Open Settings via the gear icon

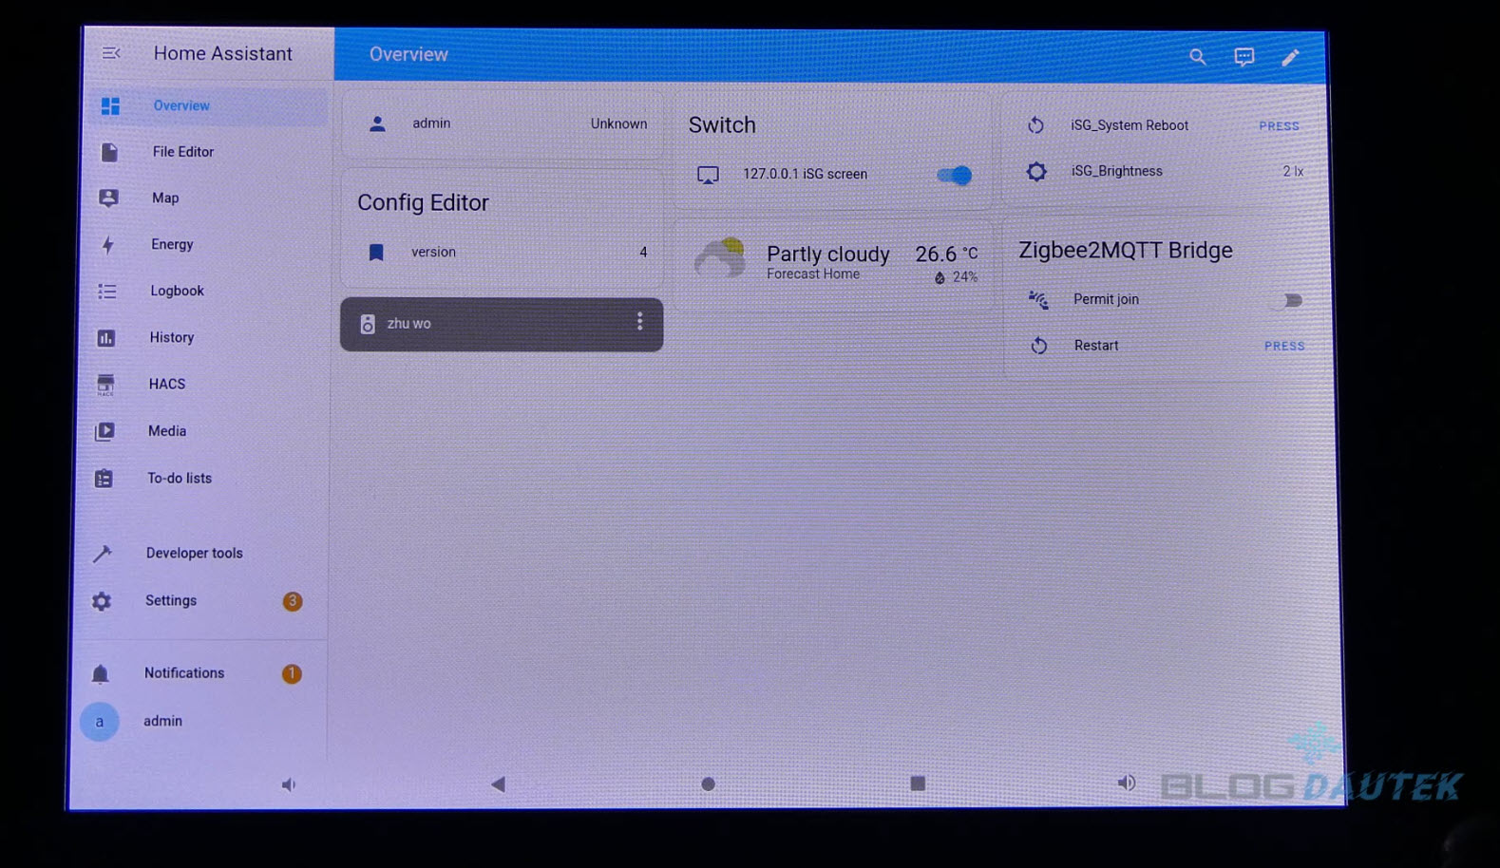pyautogui.click(x=102, y=601)
